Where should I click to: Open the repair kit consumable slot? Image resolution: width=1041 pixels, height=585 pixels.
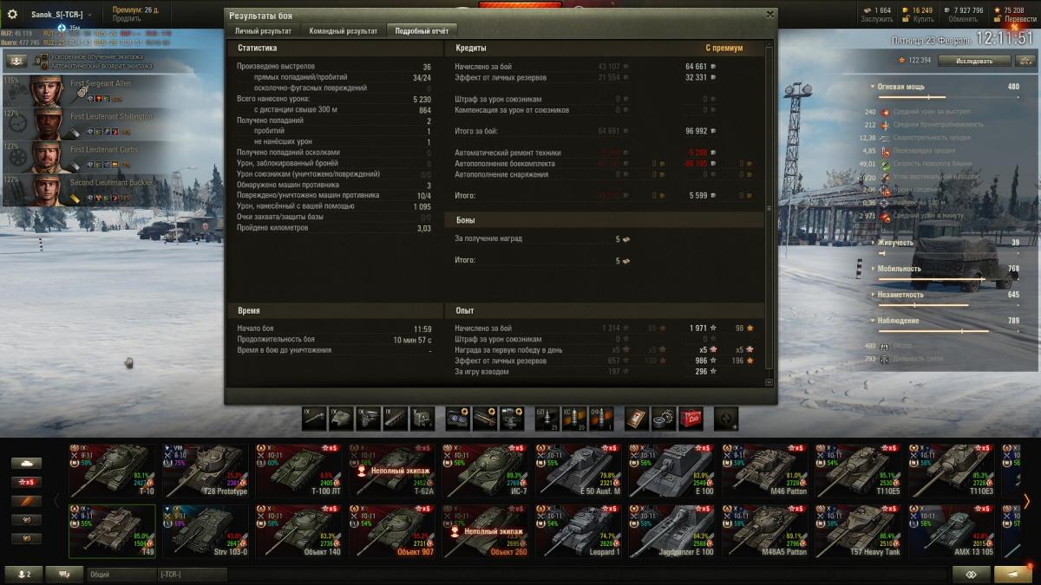(664, 419)
